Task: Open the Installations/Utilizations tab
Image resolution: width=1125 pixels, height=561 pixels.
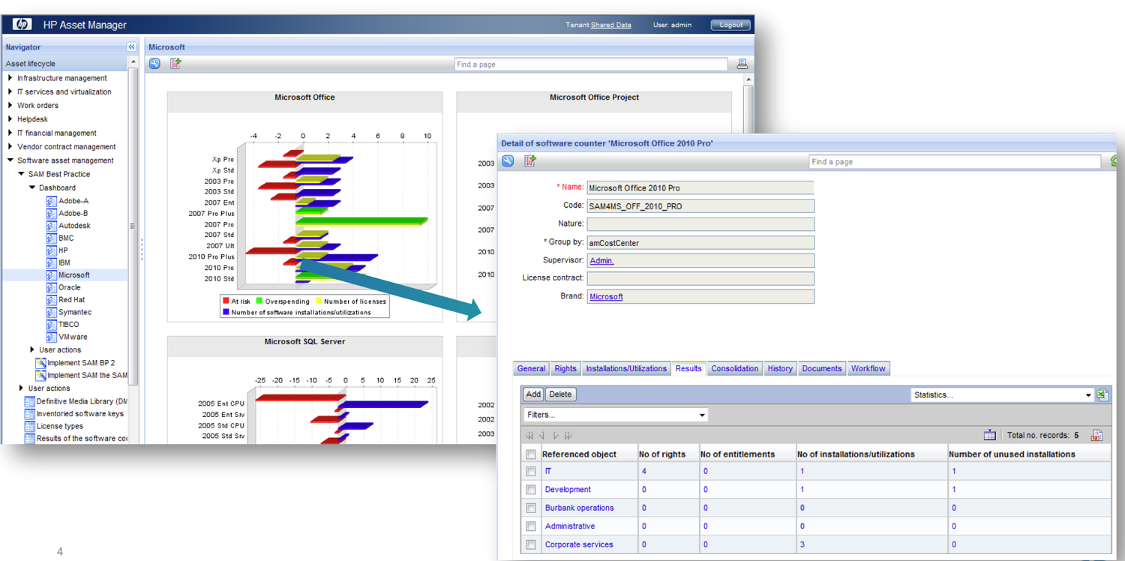Action: 626,368
